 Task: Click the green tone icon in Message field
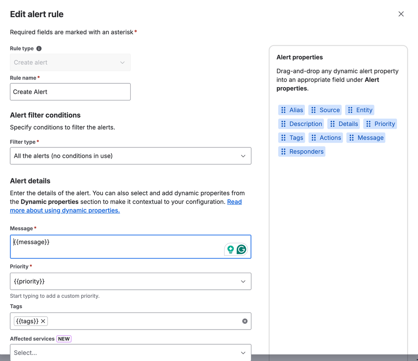pyautogui.click(x=231, y=249)
